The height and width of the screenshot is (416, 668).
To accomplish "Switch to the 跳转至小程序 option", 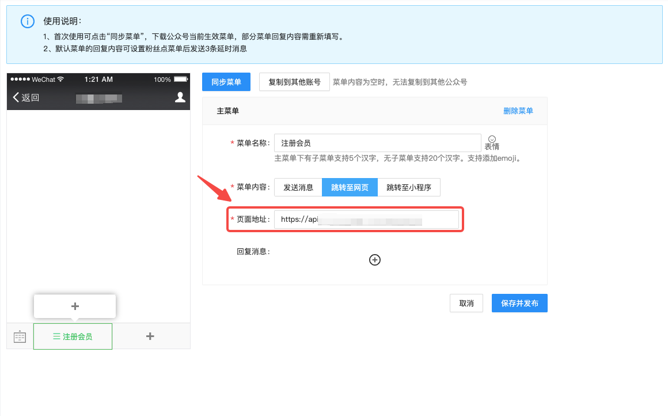I will tap(409, 187).
